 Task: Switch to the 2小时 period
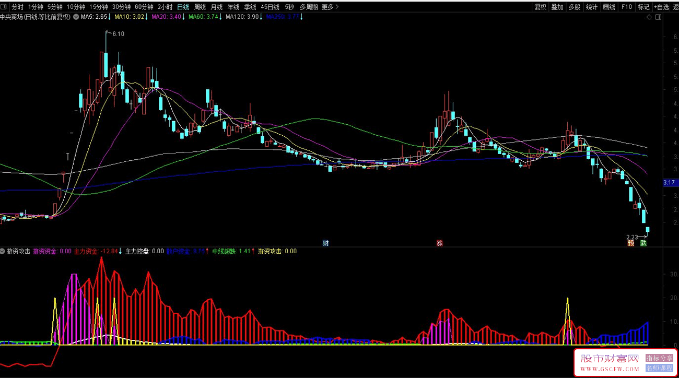(x=165, y=7)
